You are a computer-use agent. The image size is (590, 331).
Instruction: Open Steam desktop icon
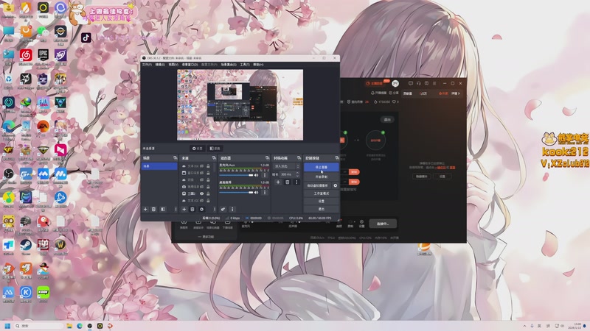(x=26, y=245)
